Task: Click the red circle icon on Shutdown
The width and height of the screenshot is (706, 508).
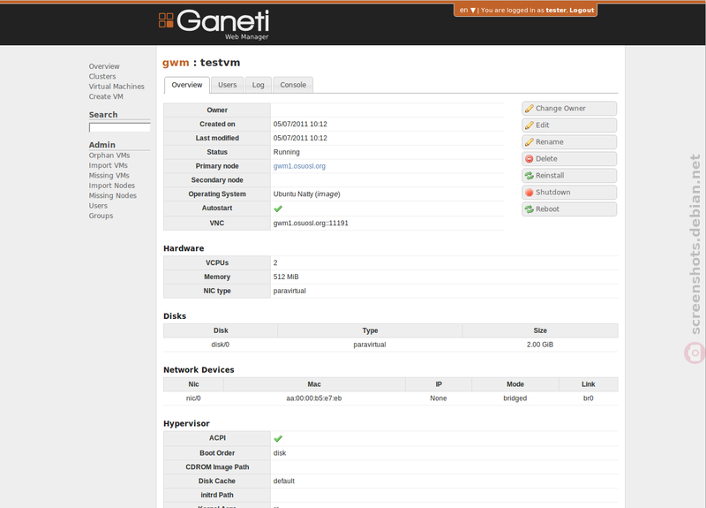Action: click(529, 193)
